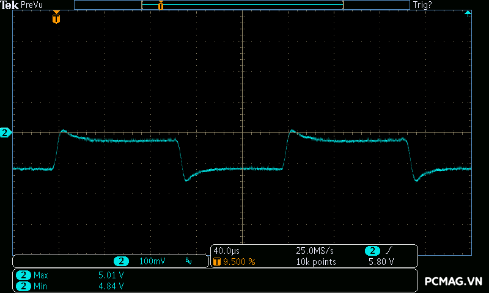Image resolution: width=489 pixels, height=293 pixels.
Task: Select the channel 2 badge next to Max
Action: [23, 275]
